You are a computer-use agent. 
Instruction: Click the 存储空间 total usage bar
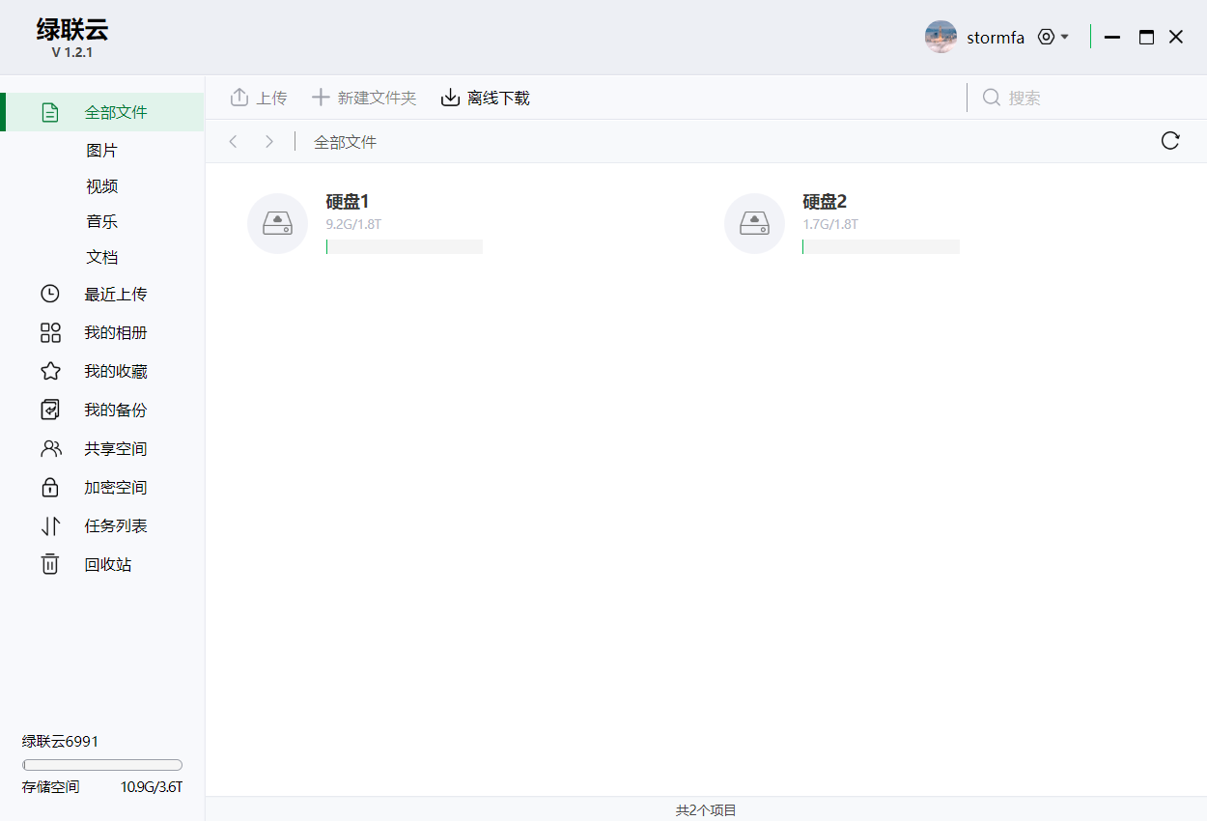(102, 765)
